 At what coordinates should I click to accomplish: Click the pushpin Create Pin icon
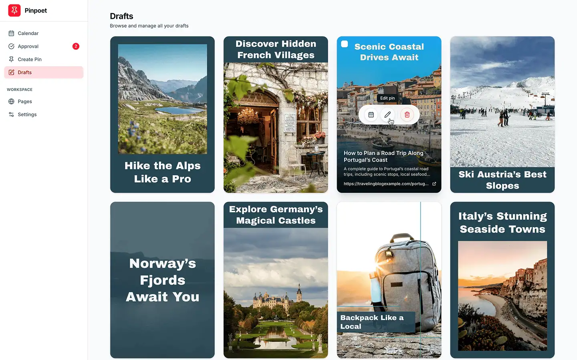pyautogui.click(x=12, y=59)
